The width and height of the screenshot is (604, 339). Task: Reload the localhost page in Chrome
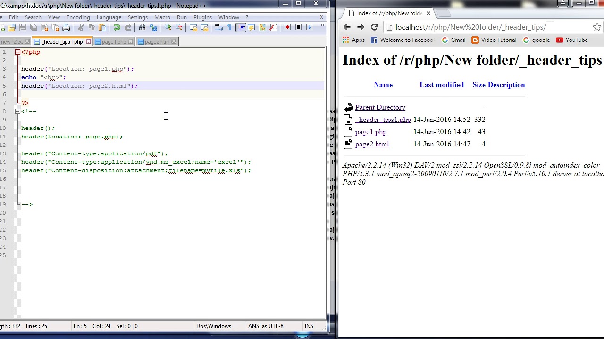point(374,27)
